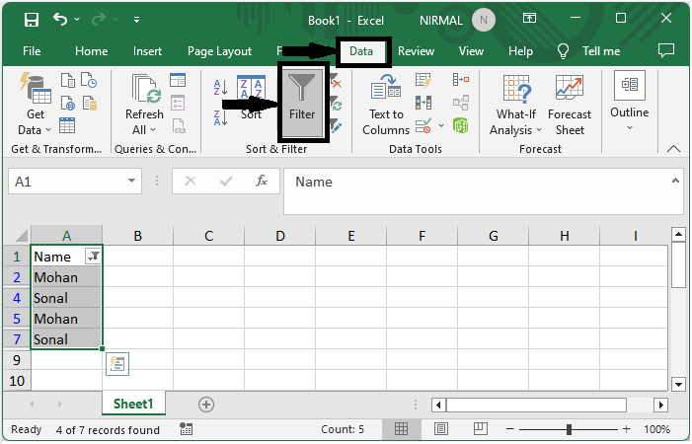Screen dimensions: 692x444
Task: Switch to Page Layout view icon
Action: (x=441, y=428)
